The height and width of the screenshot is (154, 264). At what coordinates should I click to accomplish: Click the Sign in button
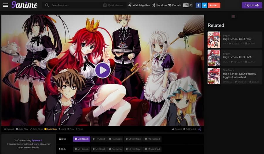coord(252,5)
